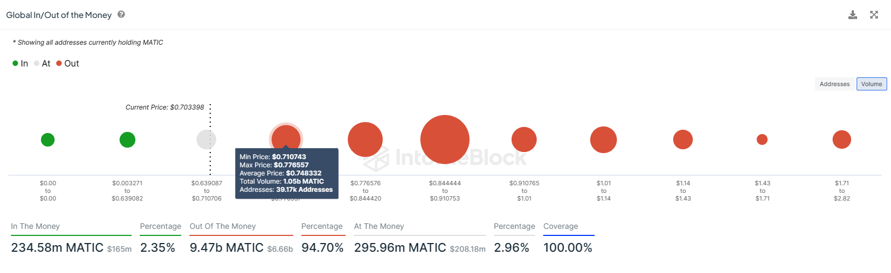Switch to the Addresses tab
Image resolution: width=891 pixels, height=273 pixels.
pos(834,84)
